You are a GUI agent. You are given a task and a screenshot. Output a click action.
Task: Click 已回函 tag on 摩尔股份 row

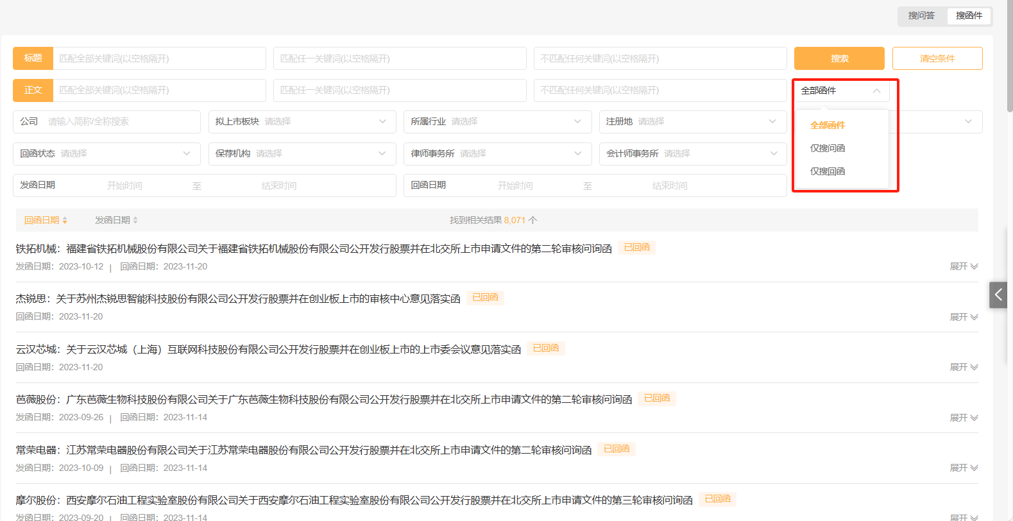click(x=718, y=499)
